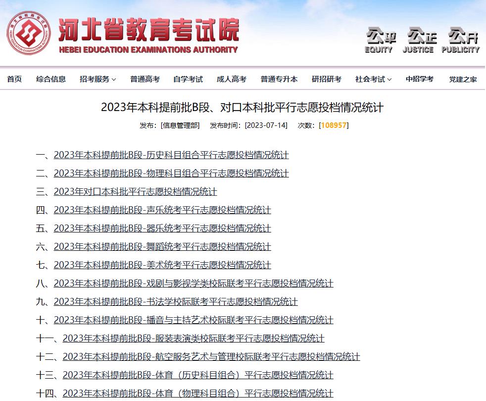Open 书法学校际联考 statistics link
Image resolution: width=486 pixels, height=401 pixels.
pos(176,301)
